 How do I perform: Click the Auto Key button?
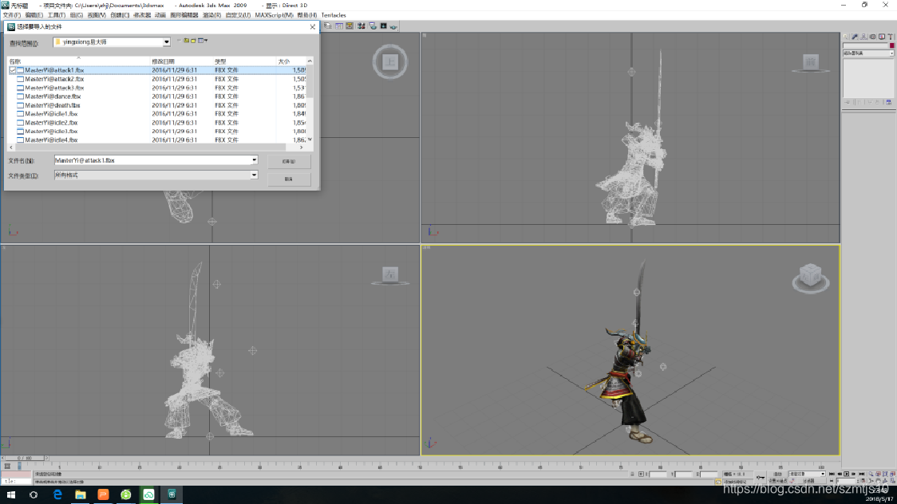777,474
